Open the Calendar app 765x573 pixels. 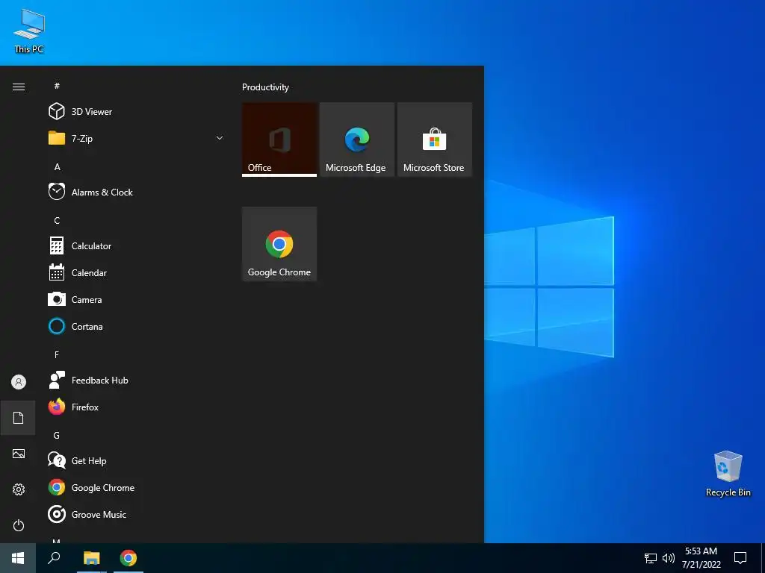pyautogui.click(x=136, y=272)
